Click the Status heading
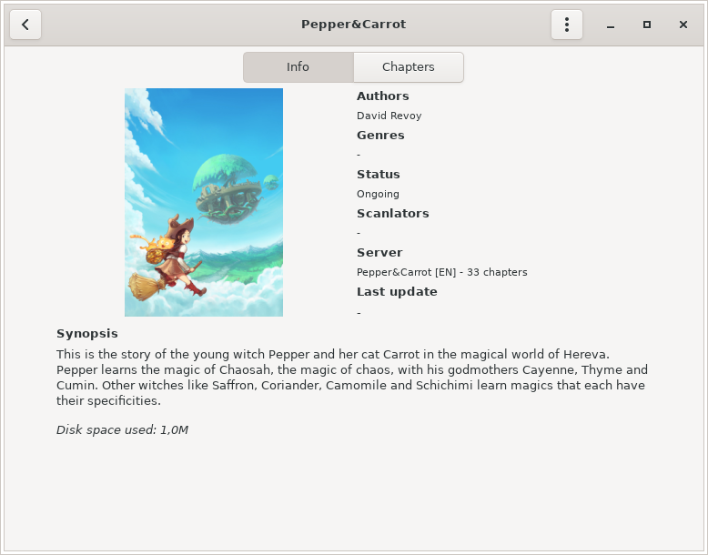 point(379,175)
